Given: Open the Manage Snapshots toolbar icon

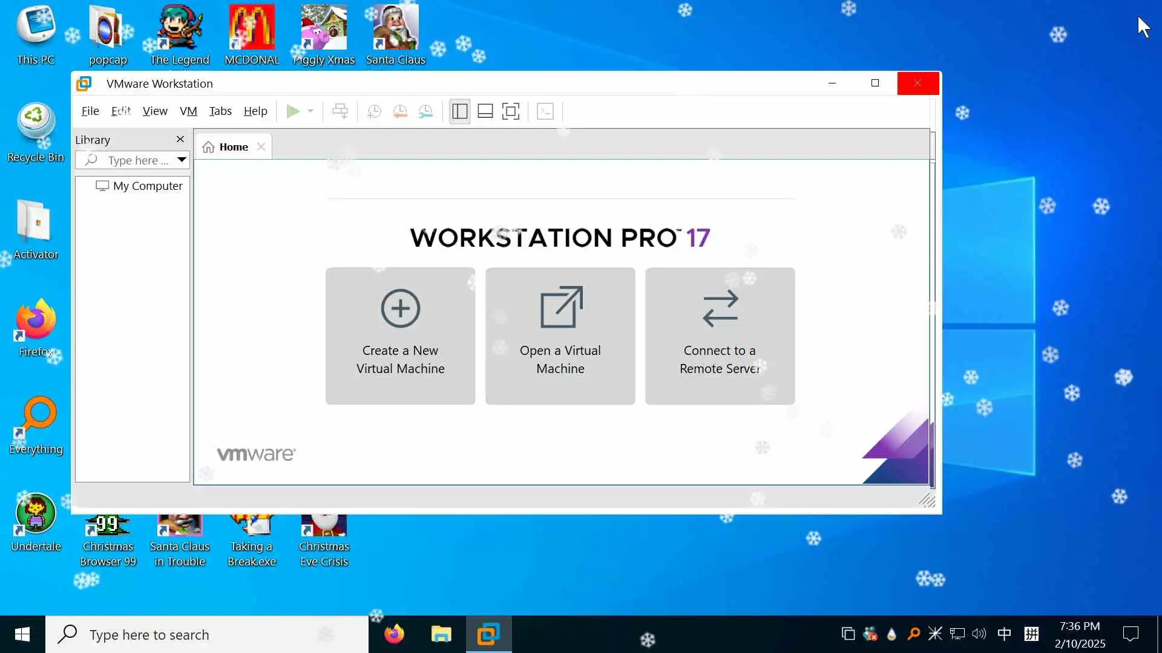Looking at the screenshot, I should pyautogui.click(x=425, y=111).
